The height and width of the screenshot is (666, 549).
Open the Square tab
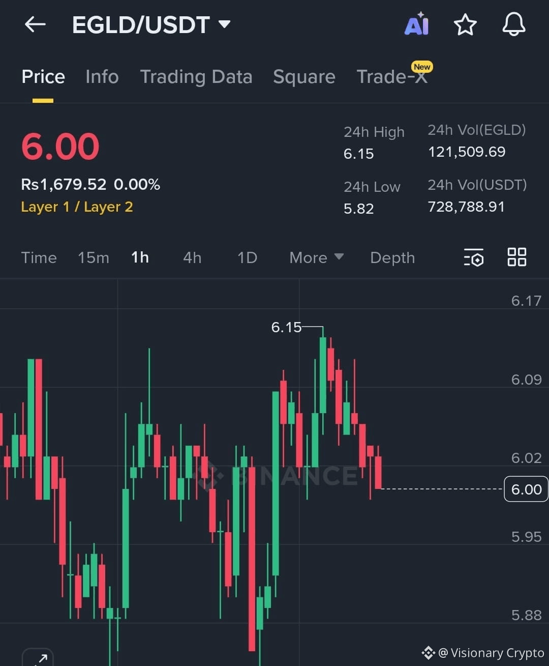click(x=304, y=76)
